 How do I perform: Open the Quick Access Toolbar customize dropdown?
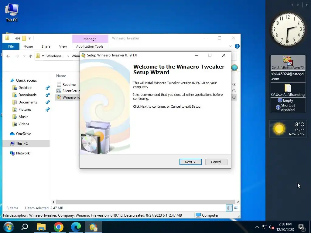click(x=29, y=38)
